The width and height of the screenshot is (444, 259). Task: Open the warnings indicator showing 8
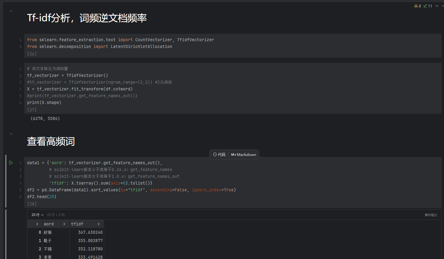coord(418,6)
